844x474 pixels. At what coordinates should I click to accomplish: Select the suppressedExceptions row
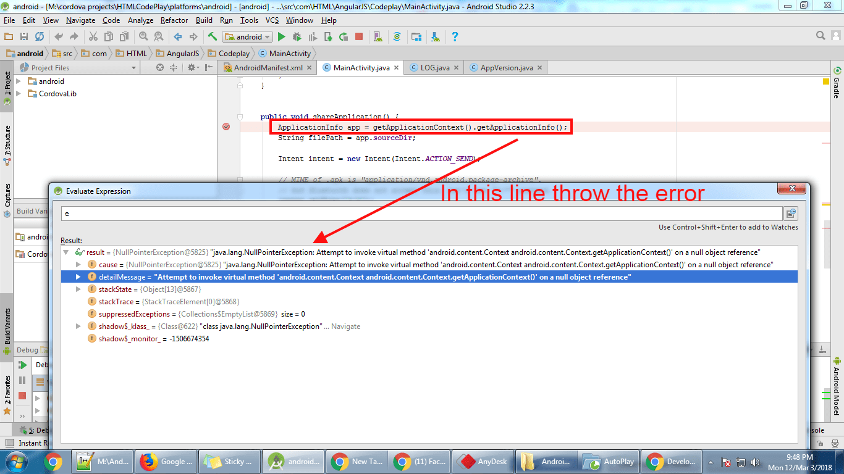[429, 314]
